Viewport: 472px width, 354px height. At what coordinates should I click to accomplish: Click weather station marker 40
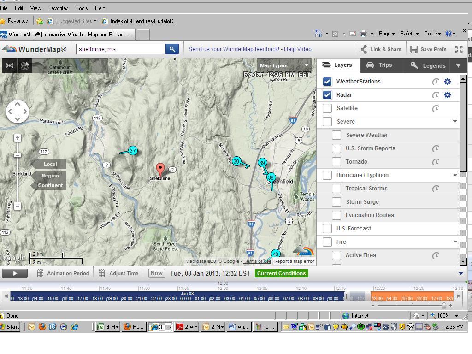[276, 254]
